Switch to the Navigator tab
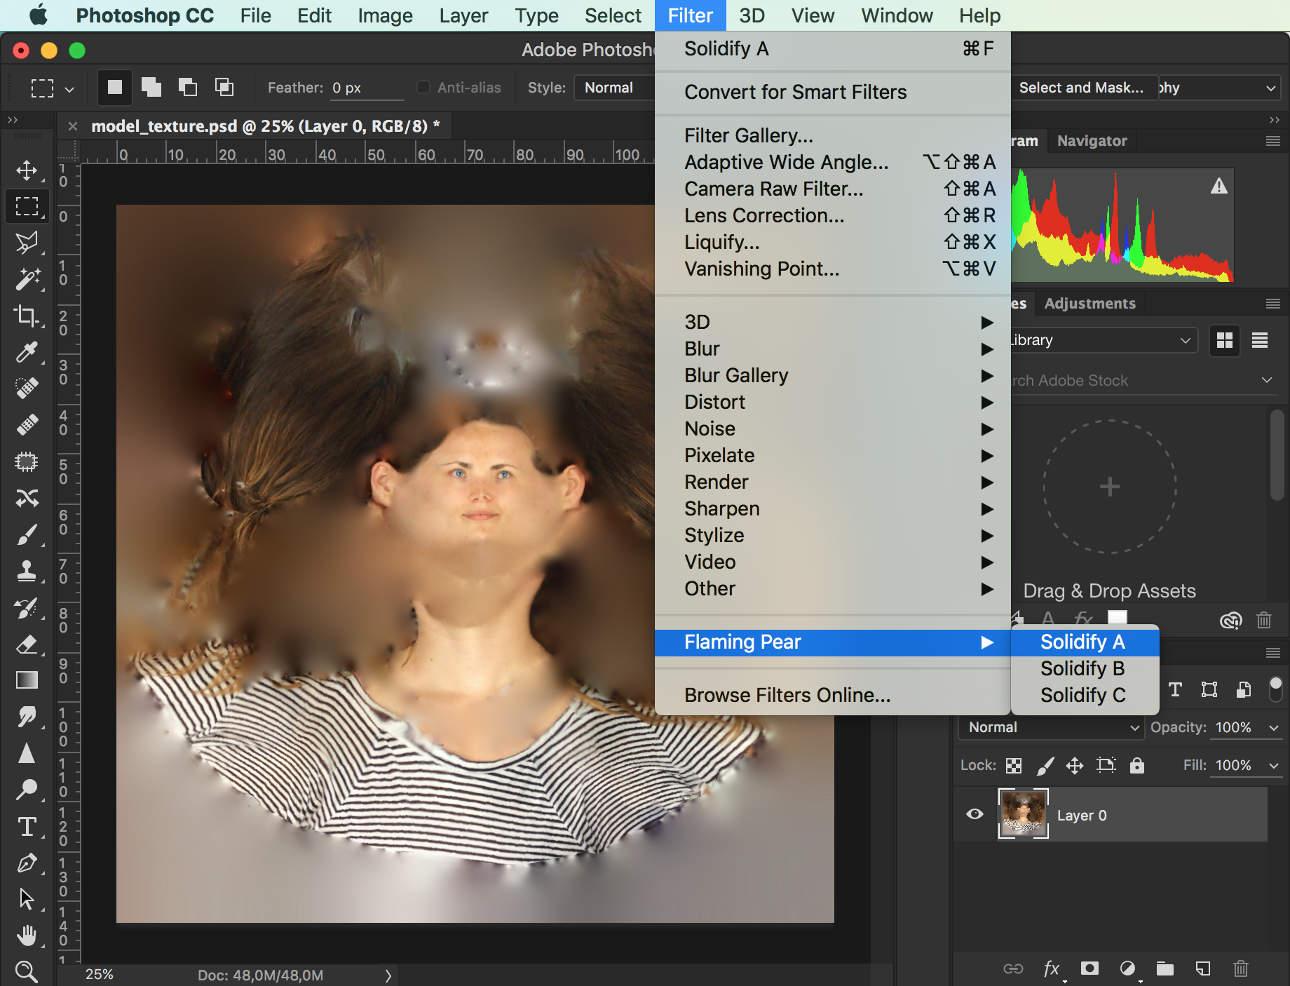Viewport: 1290px width, 986px height. [1092, 141]
